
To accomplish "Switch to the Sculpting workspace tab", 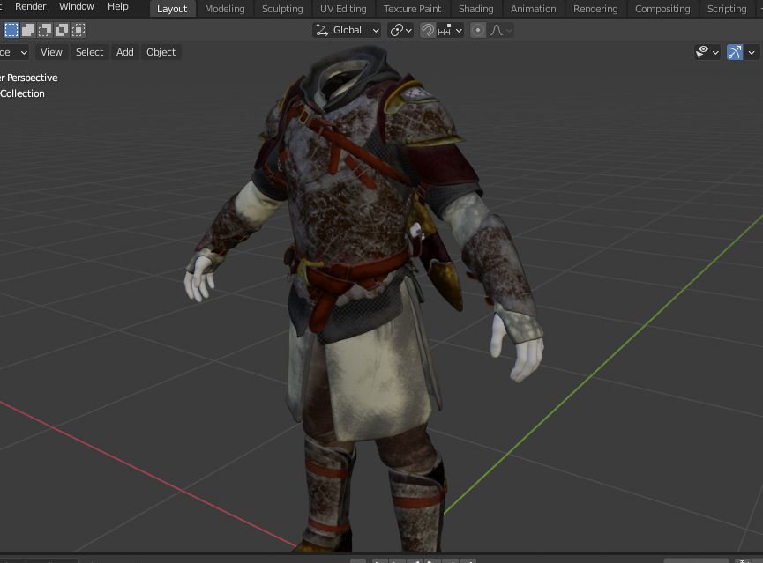I will pyautogui.click(x=282, y=9).
